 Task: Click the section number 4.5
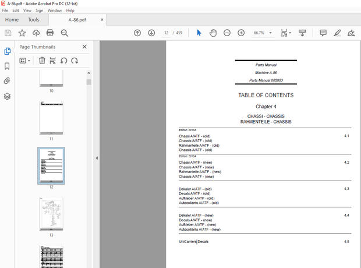(x=346, y=242)
